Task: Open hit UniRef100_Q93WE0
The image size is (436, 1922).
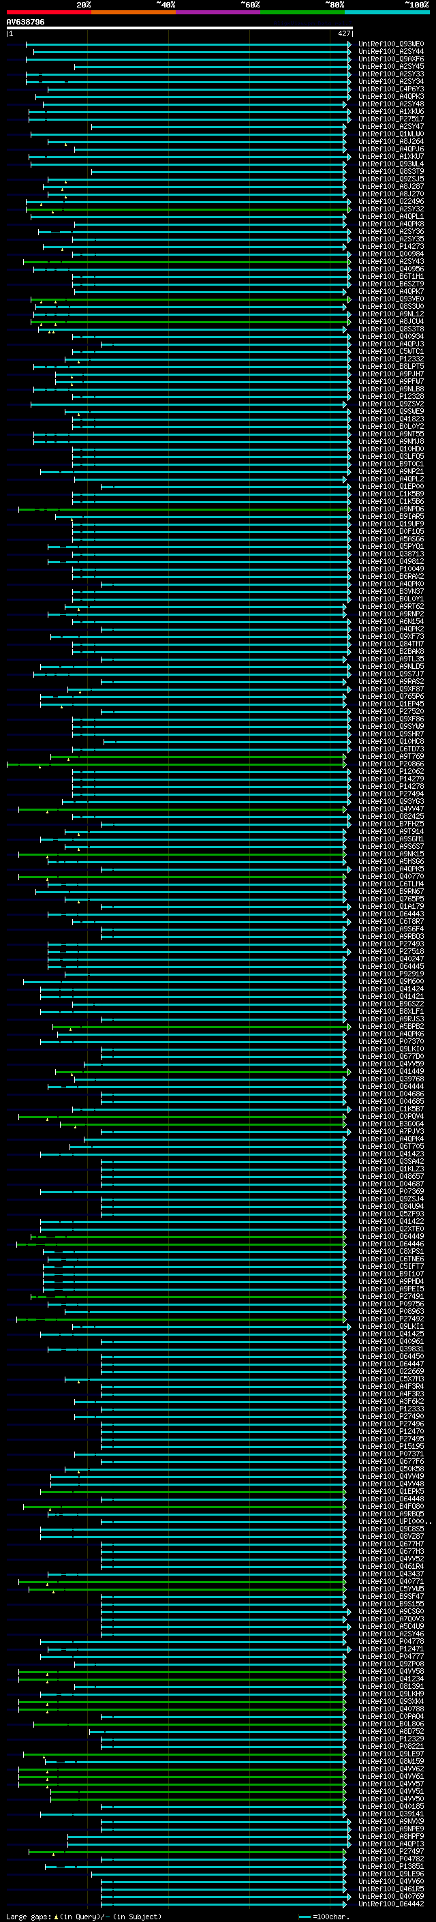Action: [391, 44]
